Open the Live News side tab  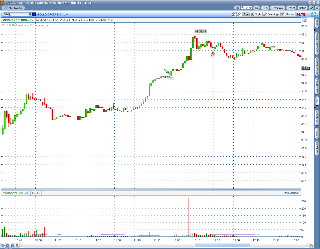(x=317, y=148)
